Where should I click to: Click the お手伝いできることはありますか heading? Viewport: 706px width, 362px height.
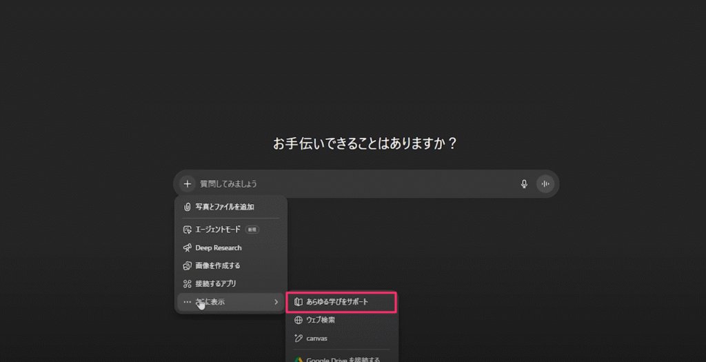pos(365,143)
